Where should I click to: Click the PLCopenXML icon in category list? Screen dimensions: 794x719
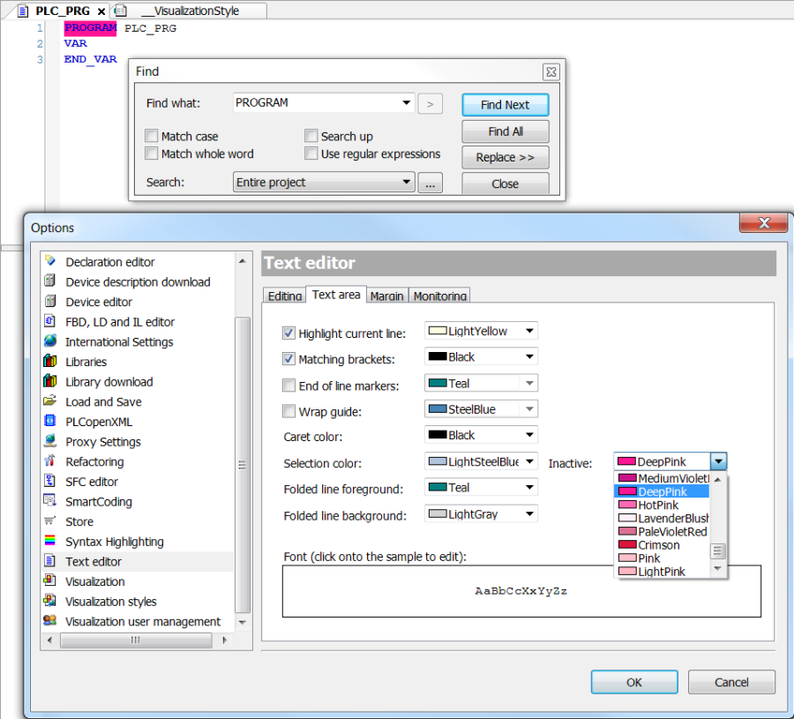coord(50,422)
